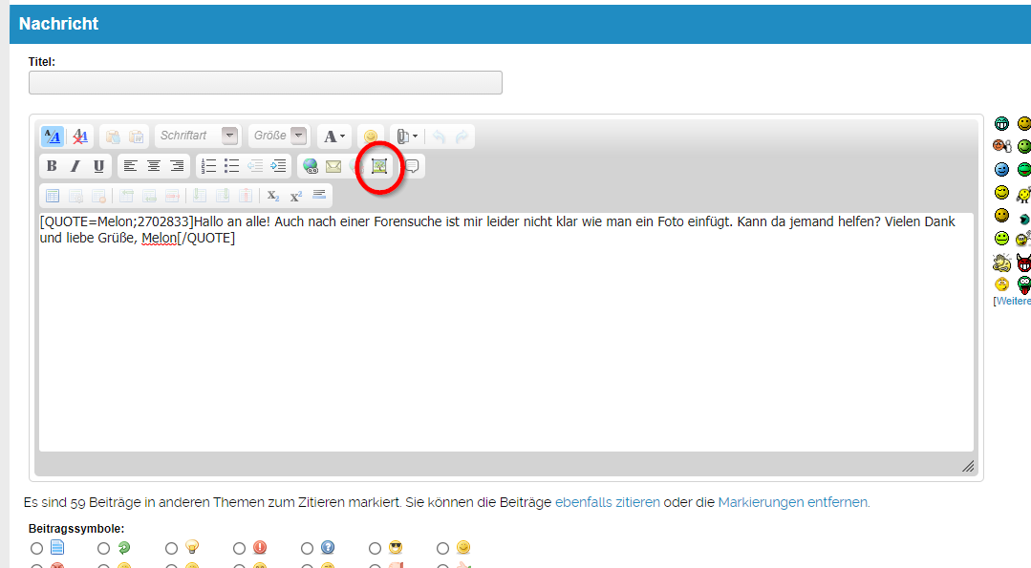Choose the red exclamation mark post icon radio button
The image size is (1031, 568).
tap(240, 548)
